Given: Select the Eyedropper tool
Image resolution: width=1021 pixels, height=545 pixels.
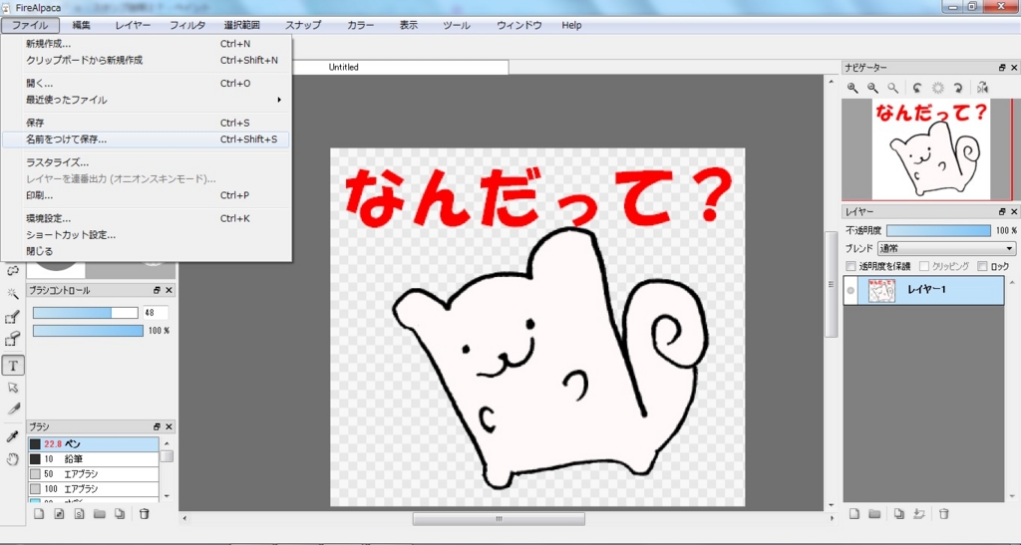Looking at the screenshot, I should [x=13, y=436].
